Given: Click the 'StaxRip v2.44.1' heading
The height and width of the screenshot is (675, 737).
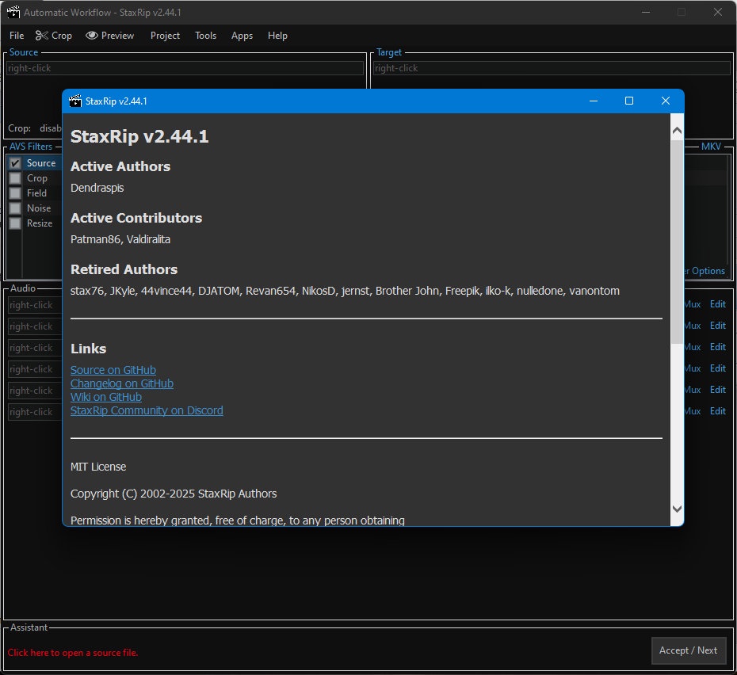Looking at the screenshot, I should [x=139, y=136].
